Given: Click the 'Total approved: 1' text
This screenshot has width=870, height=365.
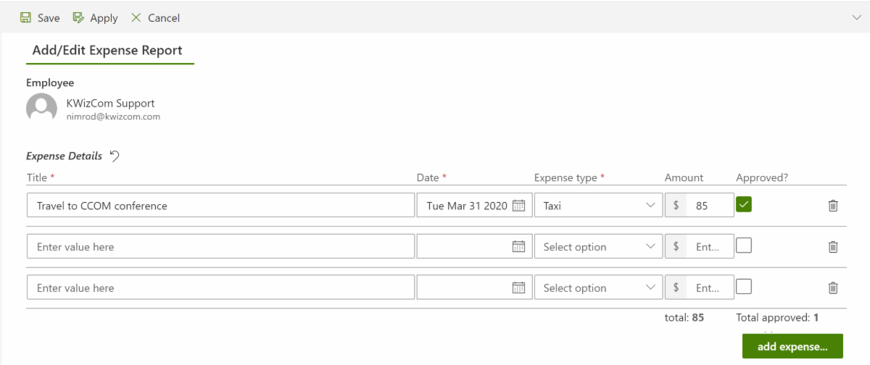Looking at the screenshot, I should 777,317.
